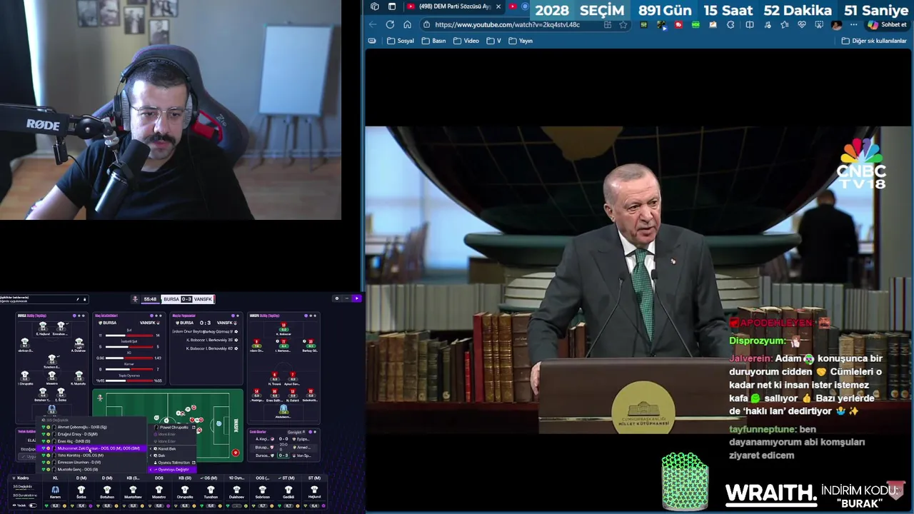The height and width of the screenshot is (514, 914).
Task: Select substitute Ertuğrul Ersoy in the list
Action: pos(91,434)
